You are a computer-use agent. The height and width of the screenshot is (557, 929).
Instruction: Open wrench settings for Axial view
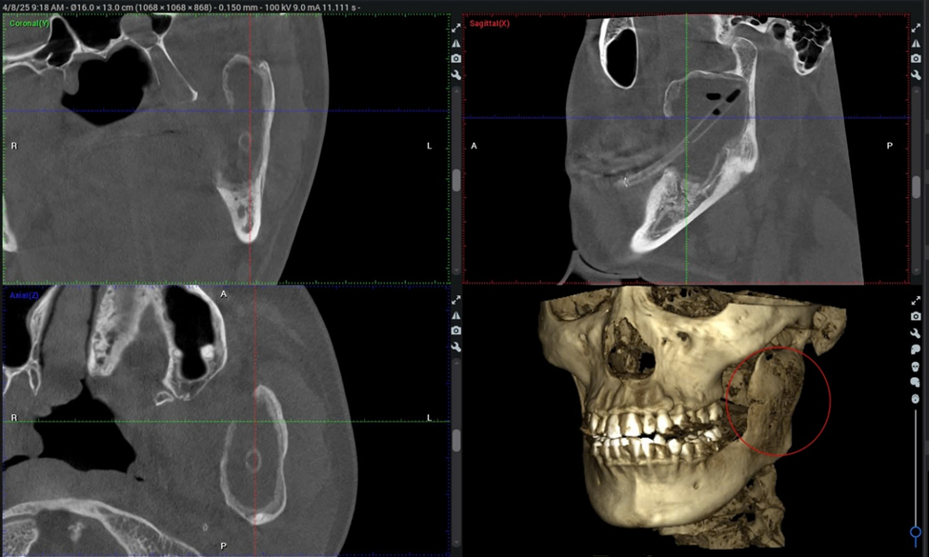coord(456,346)
